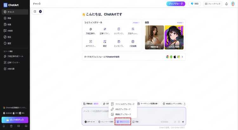Screen dimensions: 238x130
Task: Select the エッセイ tool icon
Action: tap(119, 43)
